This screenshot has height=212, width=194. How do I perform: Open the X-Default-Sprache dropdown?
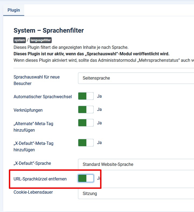click(x=136, y=165)
